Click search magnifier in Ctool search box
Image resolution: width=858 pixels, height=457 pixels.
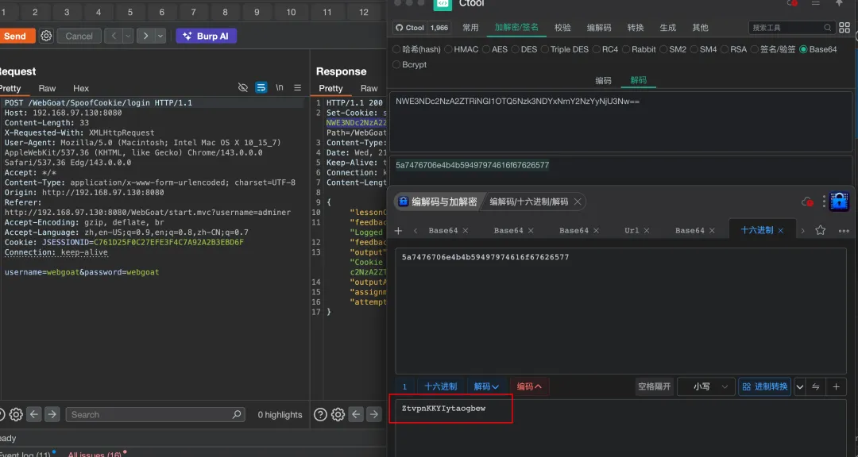[x=827, y=27]
